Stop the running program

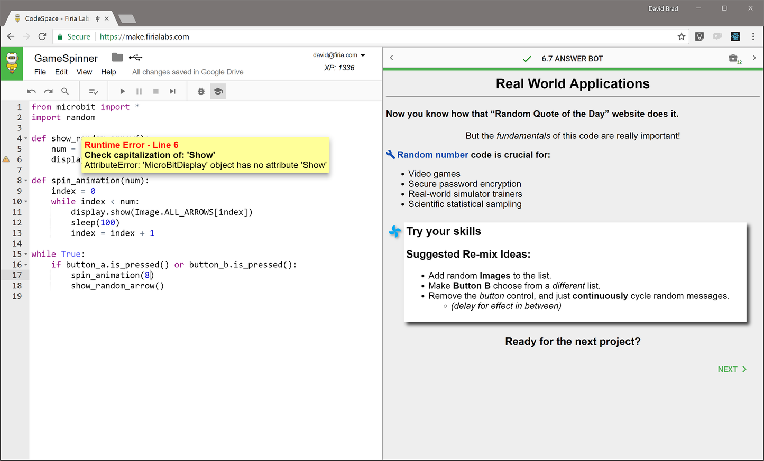[155, 91]
